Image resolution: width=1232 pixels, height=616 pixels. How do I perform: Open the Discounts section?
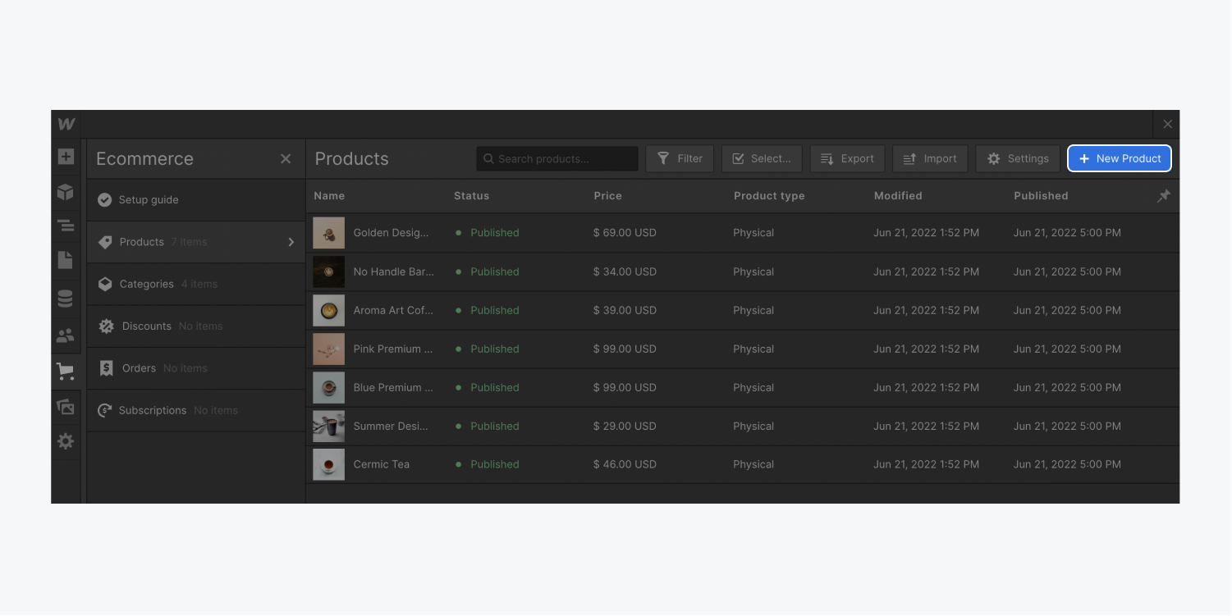tap(196, 326)
